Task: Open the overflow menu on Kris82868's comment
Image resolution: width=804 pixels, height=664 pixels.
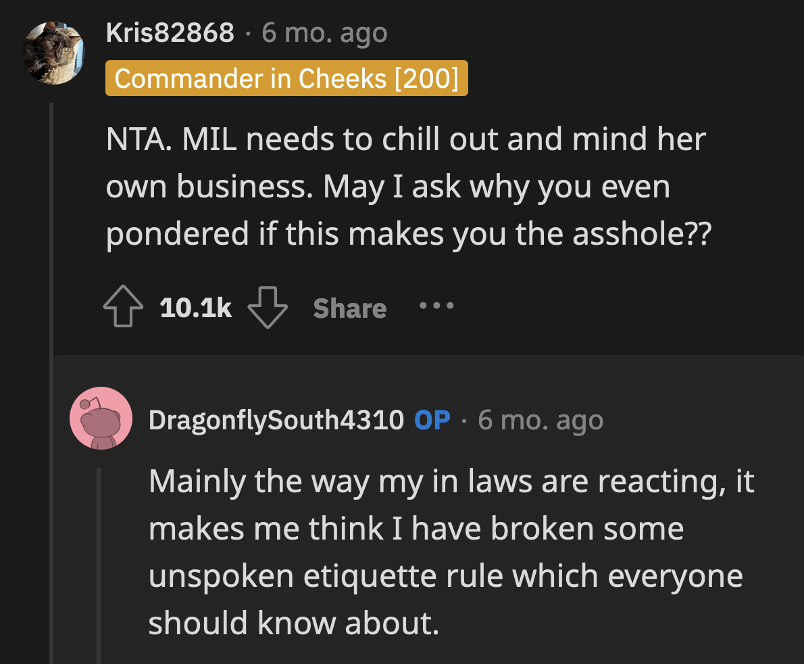Action: 436,306
